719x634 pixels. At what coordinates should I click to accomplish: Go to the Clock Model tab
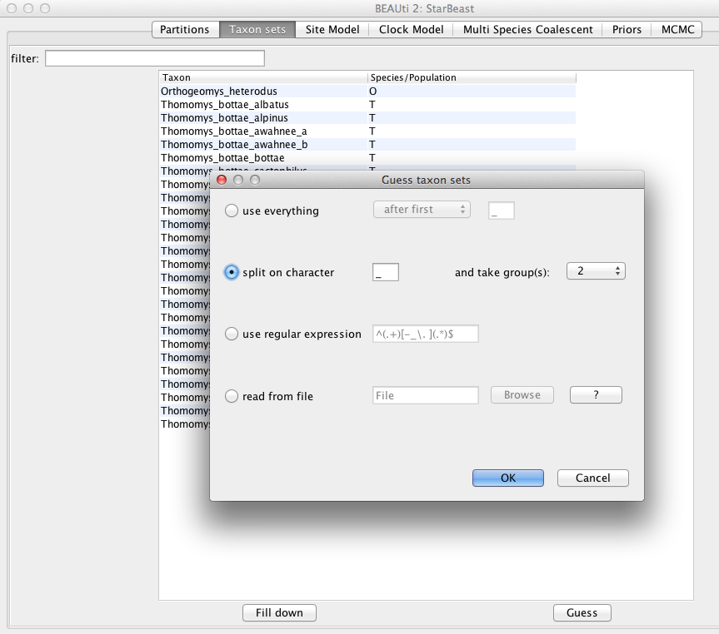click(x=411, y=30)
